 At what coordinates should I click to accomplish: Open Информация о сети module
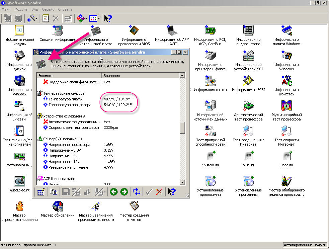(x=210, y=83)
